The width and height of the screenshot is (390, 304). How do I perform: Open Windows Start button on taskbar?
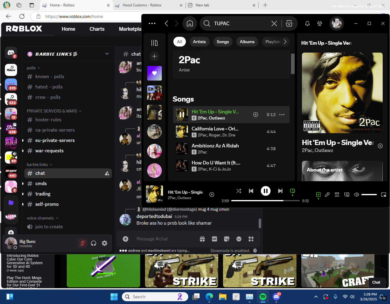pyautogui.click(x=114, y=297)
